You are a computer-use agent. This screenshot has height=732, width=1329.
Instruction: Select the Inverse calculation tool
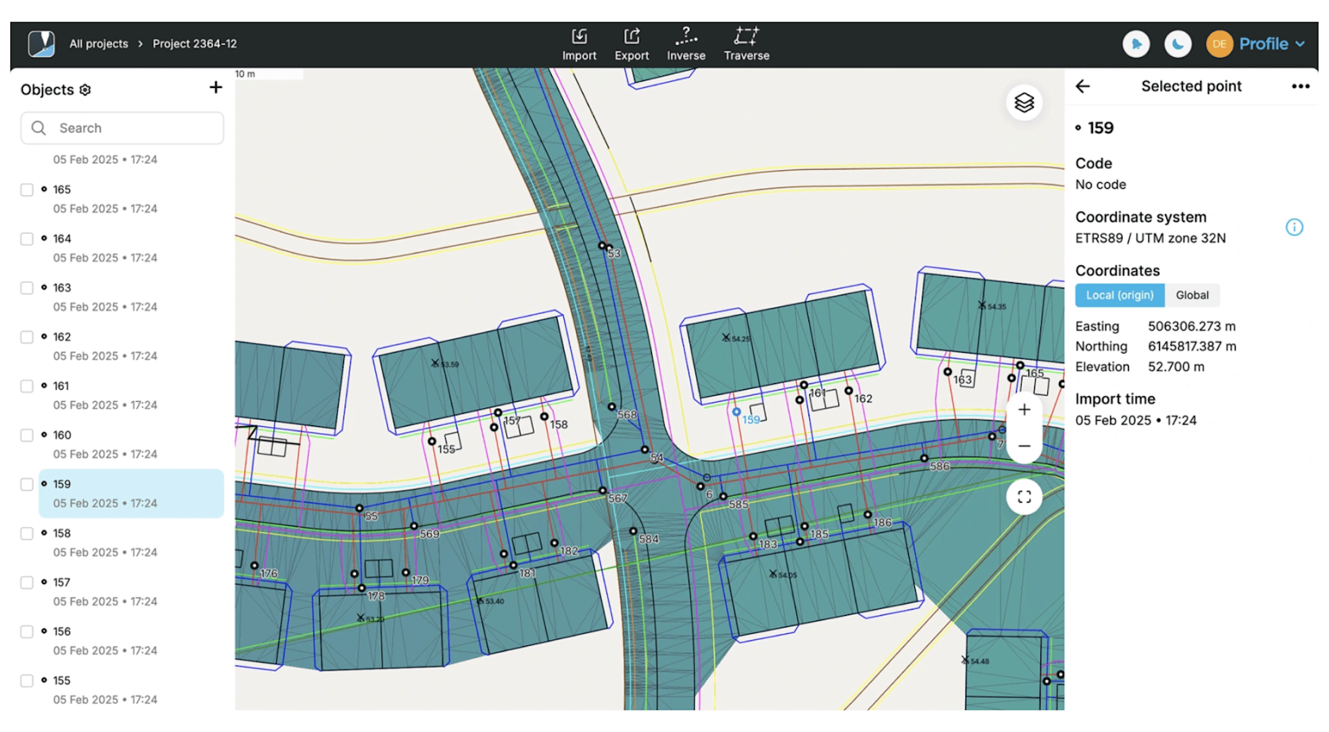(x=685, y=44)
